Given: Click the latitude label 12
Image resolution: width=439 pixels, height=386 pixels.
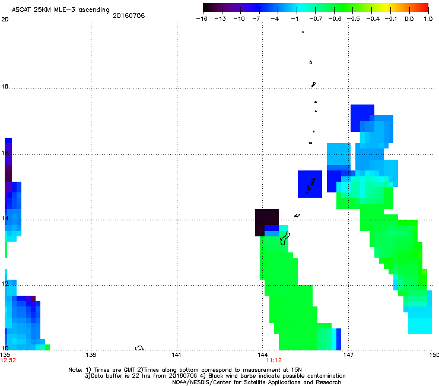Looking at the screenshot, I should [x=5, y=284].
